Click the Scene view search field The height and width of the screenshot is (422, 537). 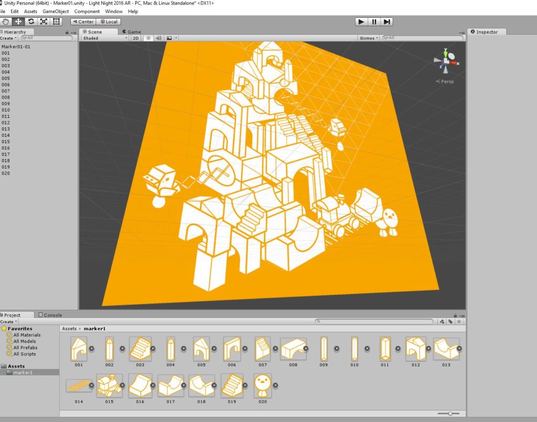[x=423, y=38]
